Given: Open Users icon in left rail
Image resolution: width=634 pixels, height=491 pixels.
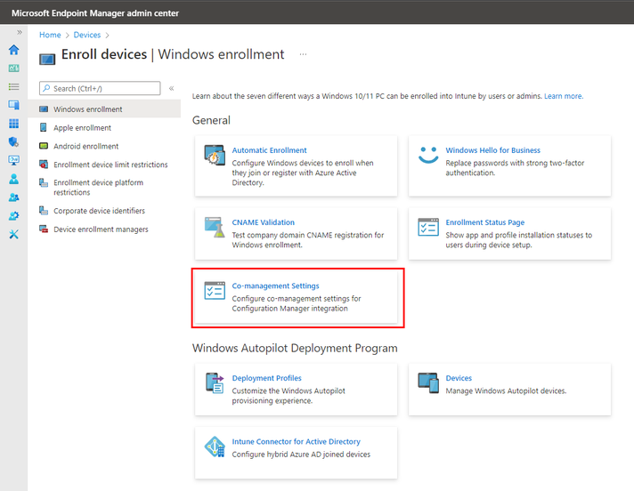Looking at the screenshot, I should point(13,179).
